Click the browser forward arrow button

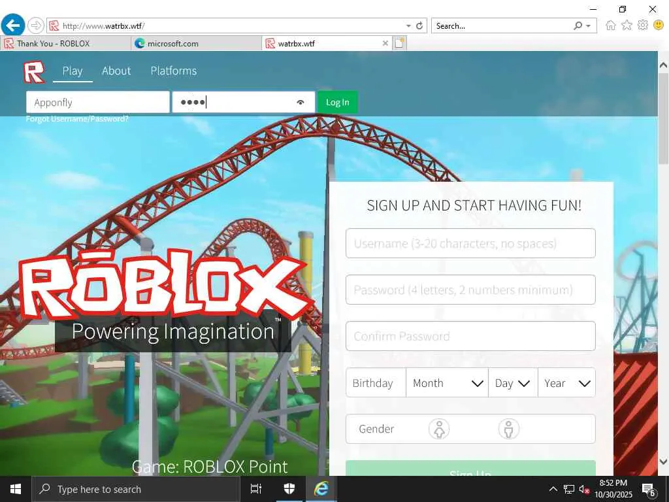36,25
